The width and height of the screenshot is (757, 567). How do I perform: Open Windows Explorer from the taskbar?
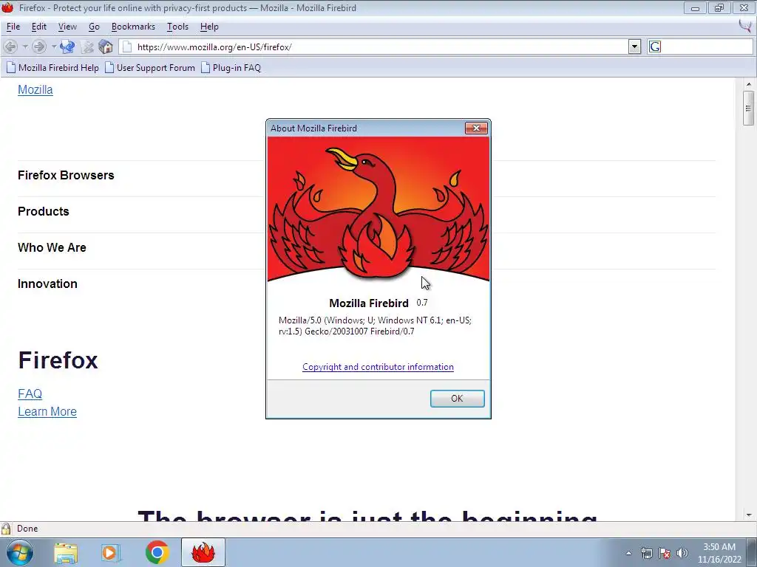coord(66,552)
